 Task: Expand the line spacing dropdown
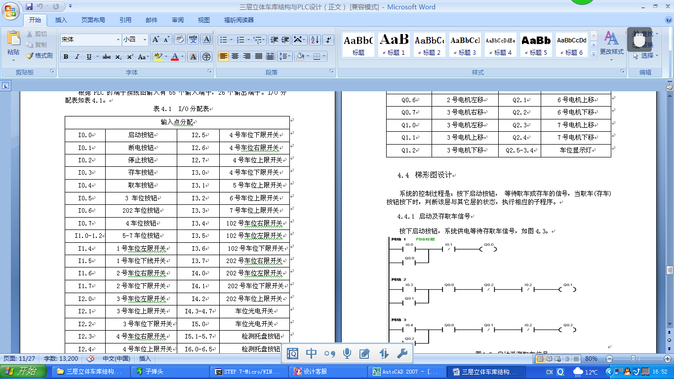pyautogui.click(x=285, y=56)
